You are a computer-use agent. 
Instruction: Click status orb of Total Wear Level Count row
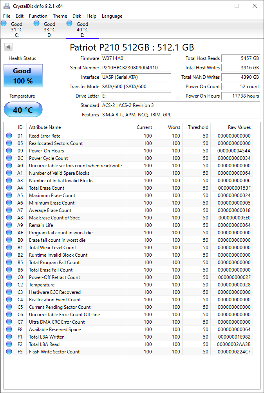click(x=9, y=247)
